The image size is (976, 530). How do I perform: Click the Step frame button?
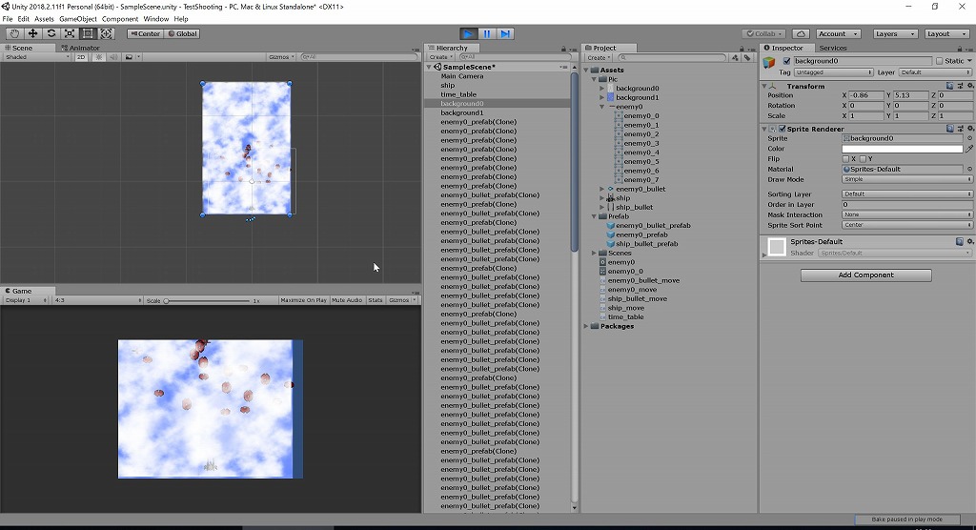505,33
